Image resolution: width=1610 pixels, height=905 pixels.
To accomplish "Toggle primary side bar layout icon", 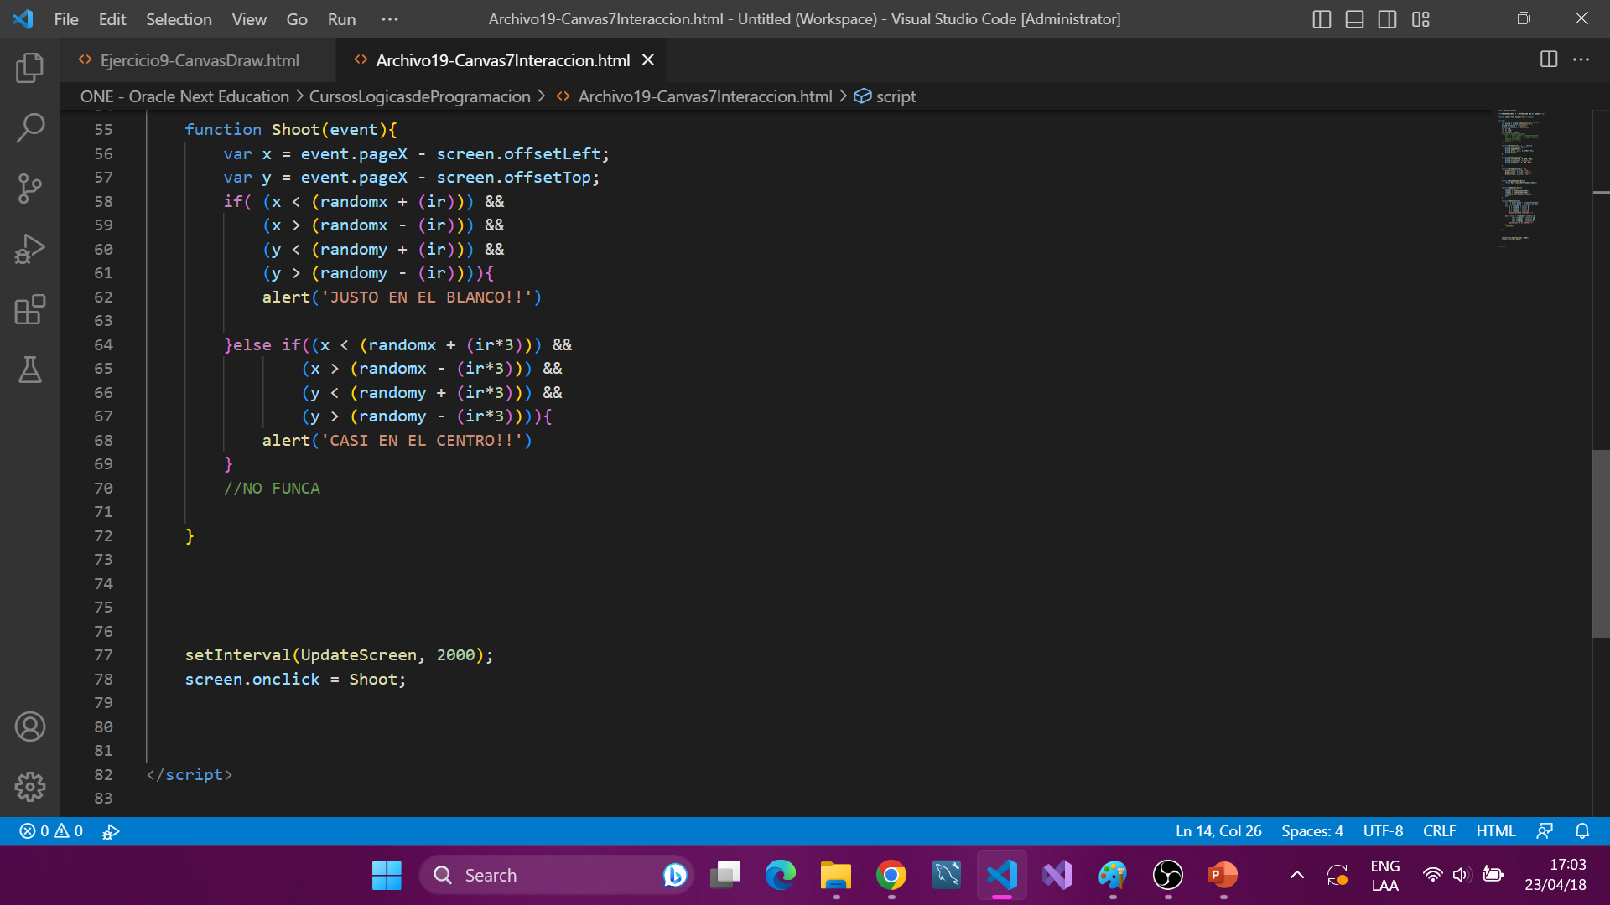I will 1322,19.
